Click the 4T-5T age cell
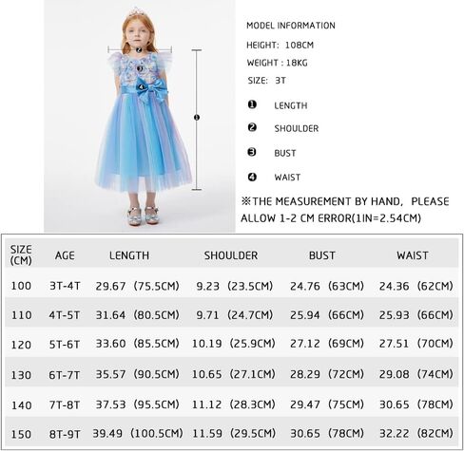The image size is (464, 451). pos(65,315)
